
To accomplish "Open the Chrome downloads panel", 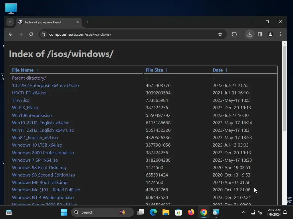I will (x=250, y=34).
